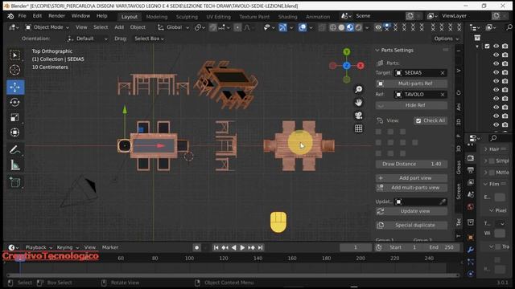Screen dimensions: 515x289
Task: Toggle snapping magnet icon
Action: click(x=212, y=27)
